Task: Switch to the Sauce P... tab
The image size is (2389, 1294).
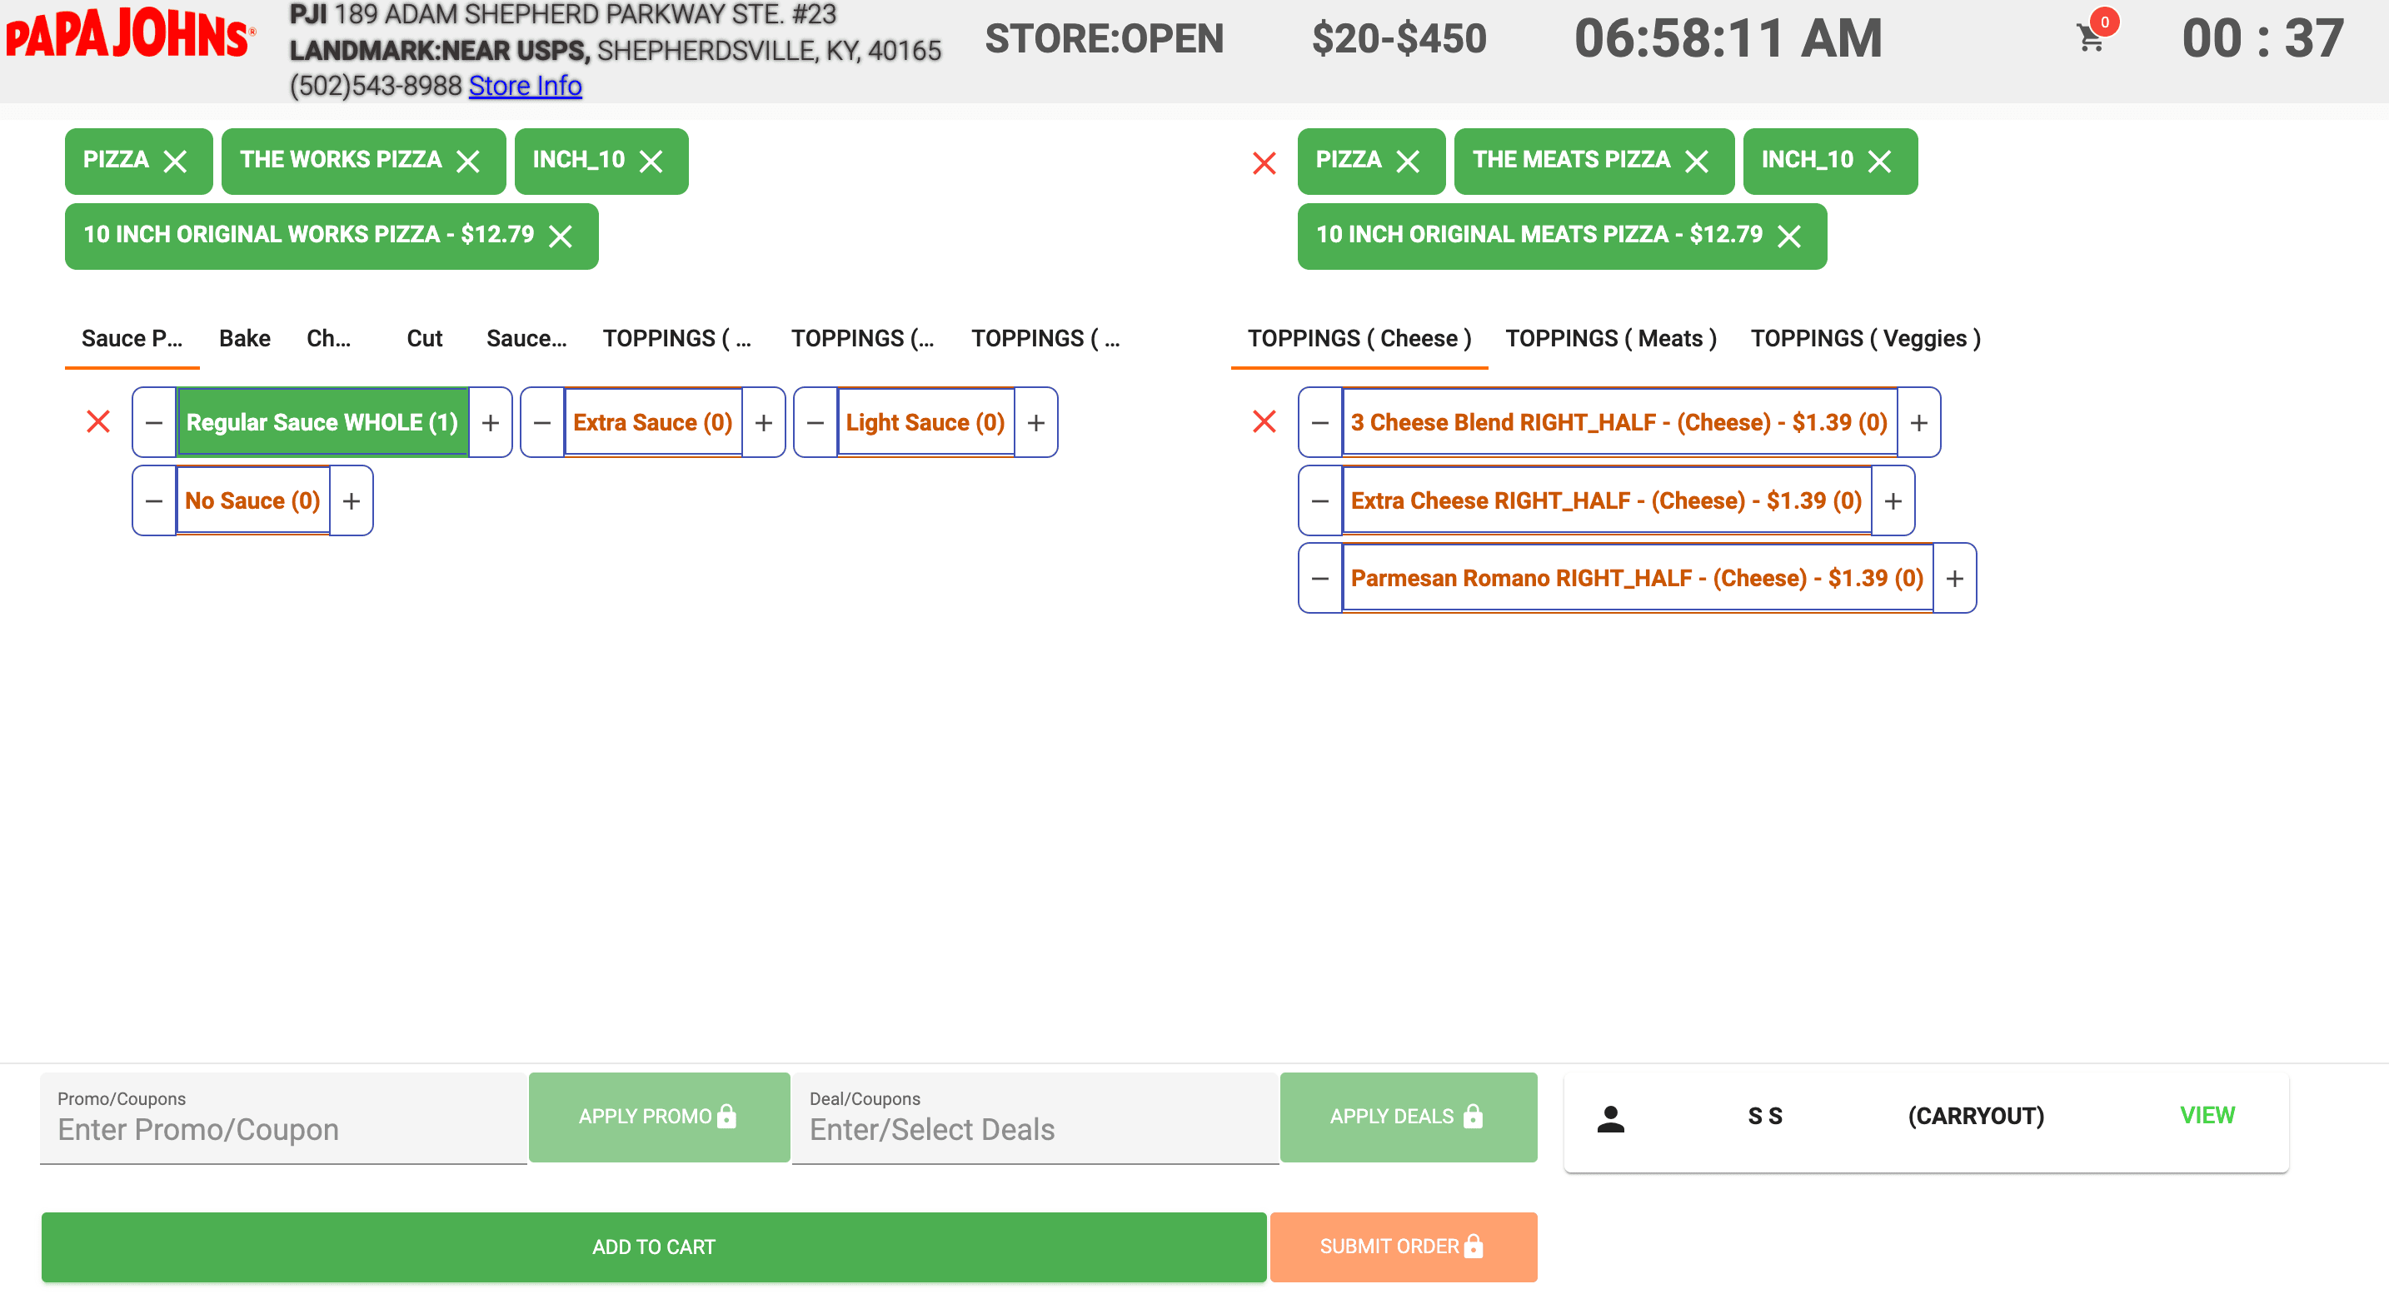Action: point(132,338)
